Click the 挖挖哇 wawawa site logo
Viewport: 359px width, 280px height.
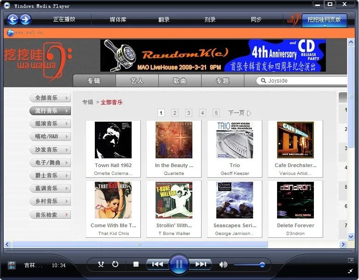38,61
